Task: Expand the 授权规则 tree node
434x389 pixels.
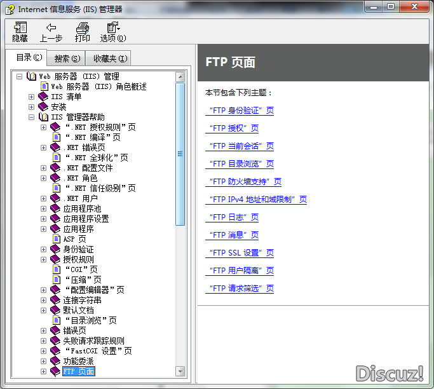Action: [x=43, y=260]
